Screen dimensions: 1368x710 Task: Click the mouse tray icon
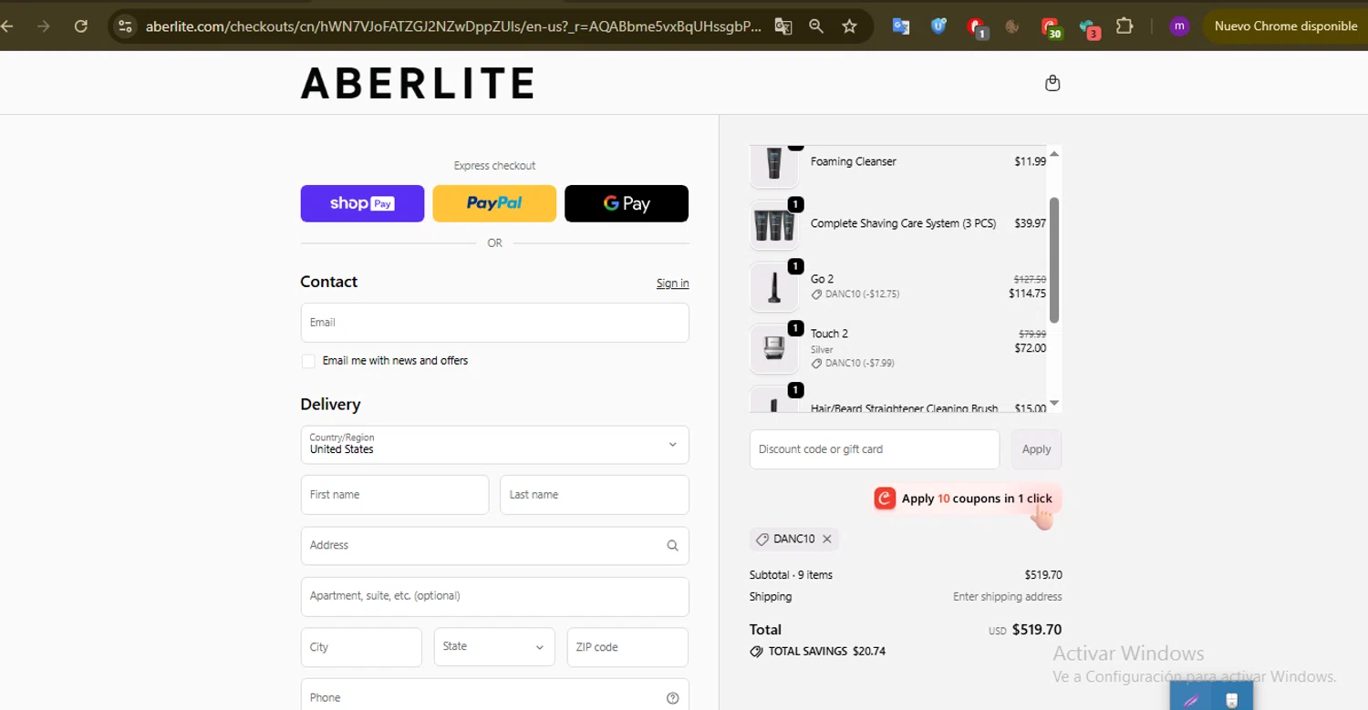[x=1231, y=700]
